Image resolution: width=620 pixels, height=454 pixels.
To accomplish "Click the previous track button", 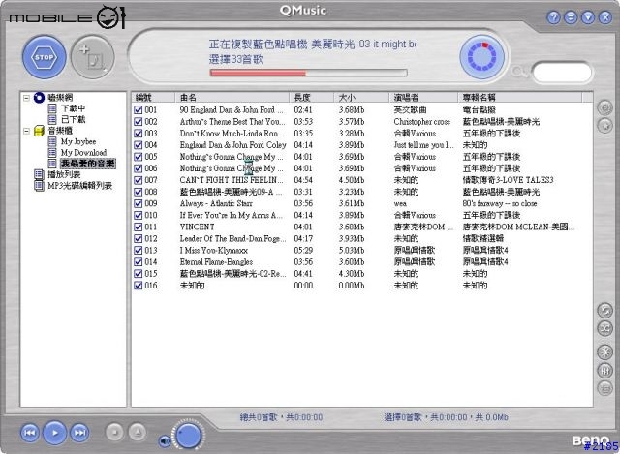I will pyautogui.click(x=30, y=433).
